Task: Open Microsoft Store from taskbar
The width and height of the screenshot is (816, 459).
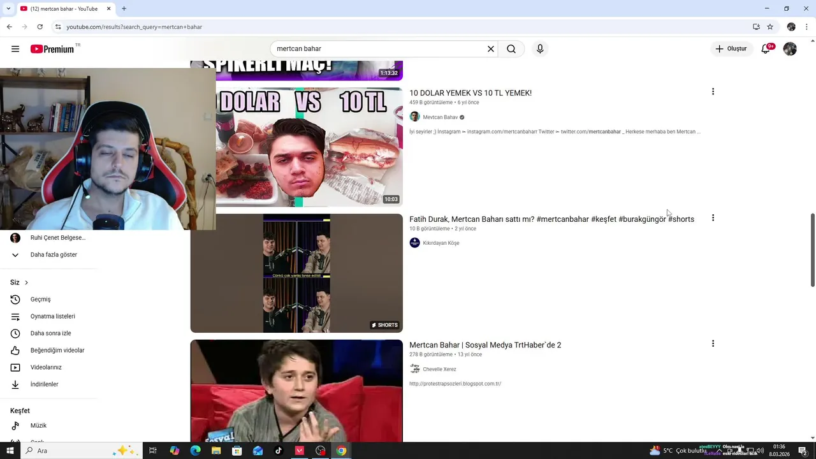Action: point(237,451)
